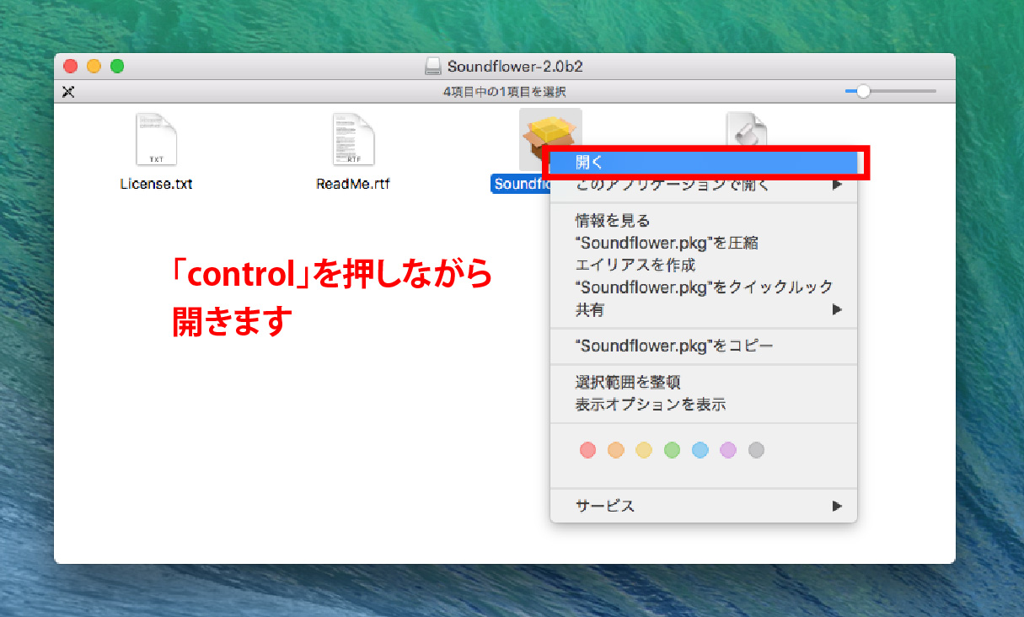Select "Soundflower.pkg"をクイックルック entry
This screenshot has height=617, width=1024.
[x=704, y=287]
